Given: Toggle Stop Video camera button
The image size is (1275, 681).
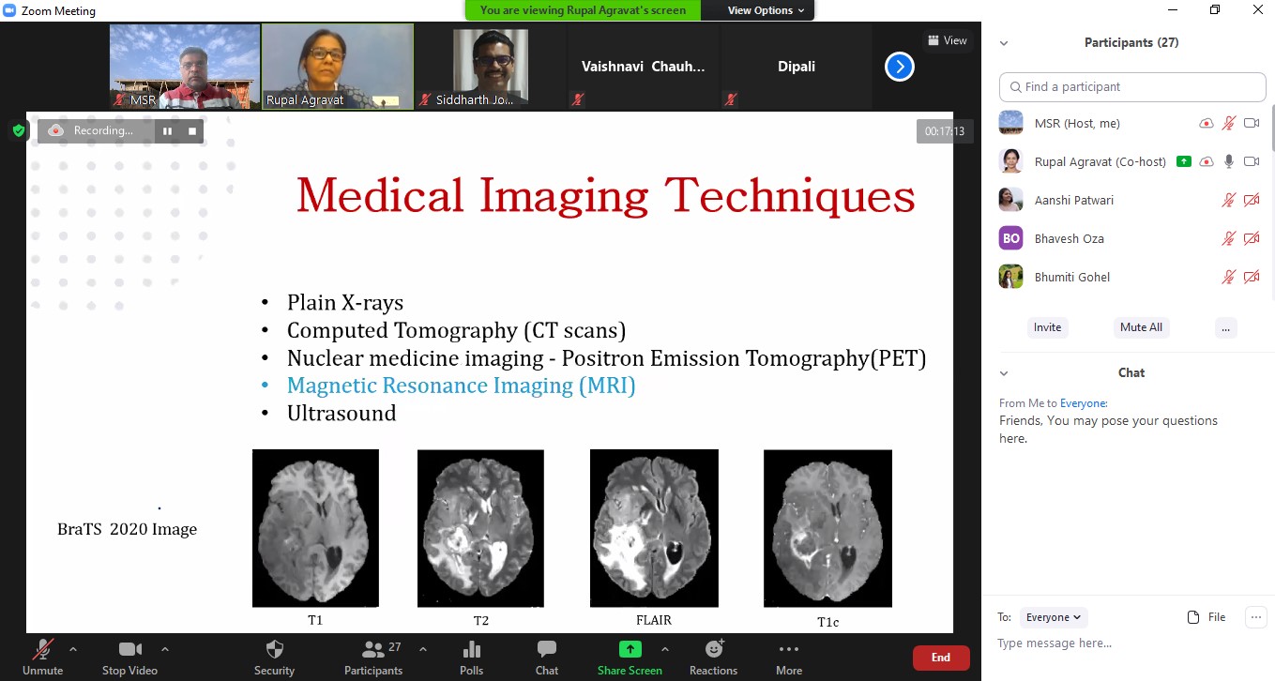Looking at the screenshot, I should (x=129, y=650).
